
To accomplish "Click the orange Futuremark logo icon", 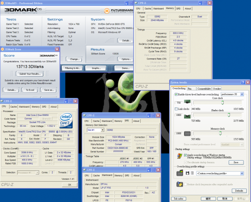I will [107, 11].
